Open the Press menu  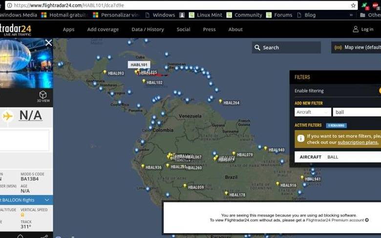pos(209,29)
